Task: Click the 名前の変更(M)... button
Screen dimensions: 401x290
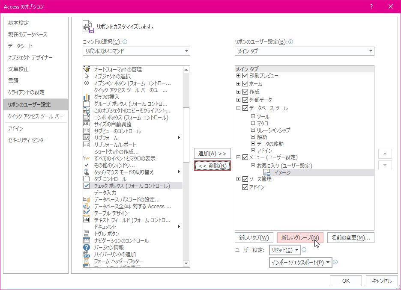Action: point(350,238)
